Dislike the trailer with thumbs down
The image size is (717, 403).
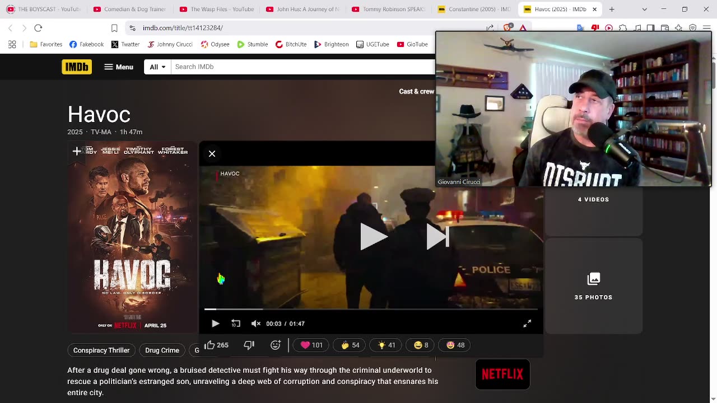point(249,345)
